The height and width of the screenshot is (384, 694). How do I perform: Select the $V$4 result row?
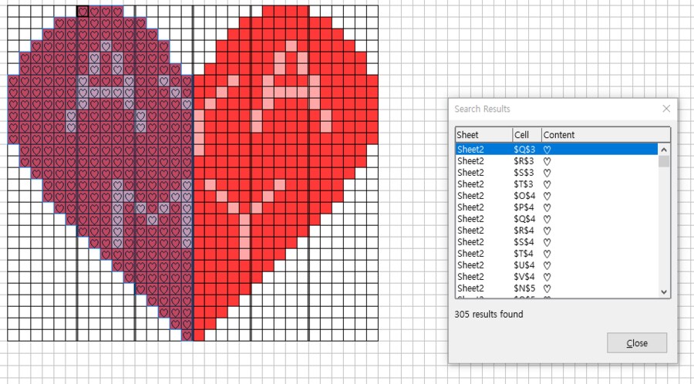click(555, 276)
